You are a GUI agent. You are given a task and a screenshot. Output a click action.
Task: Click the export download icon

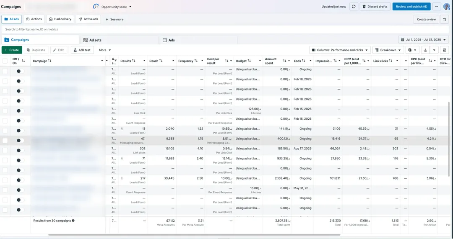point(425,50)
